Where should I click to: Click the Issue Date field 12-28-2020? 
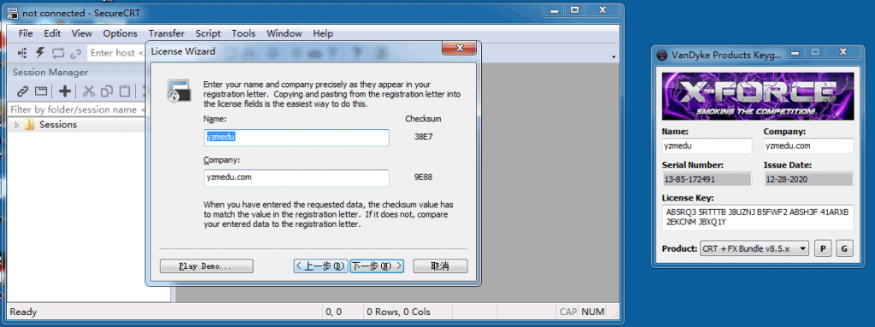click(x=808, y=179)
